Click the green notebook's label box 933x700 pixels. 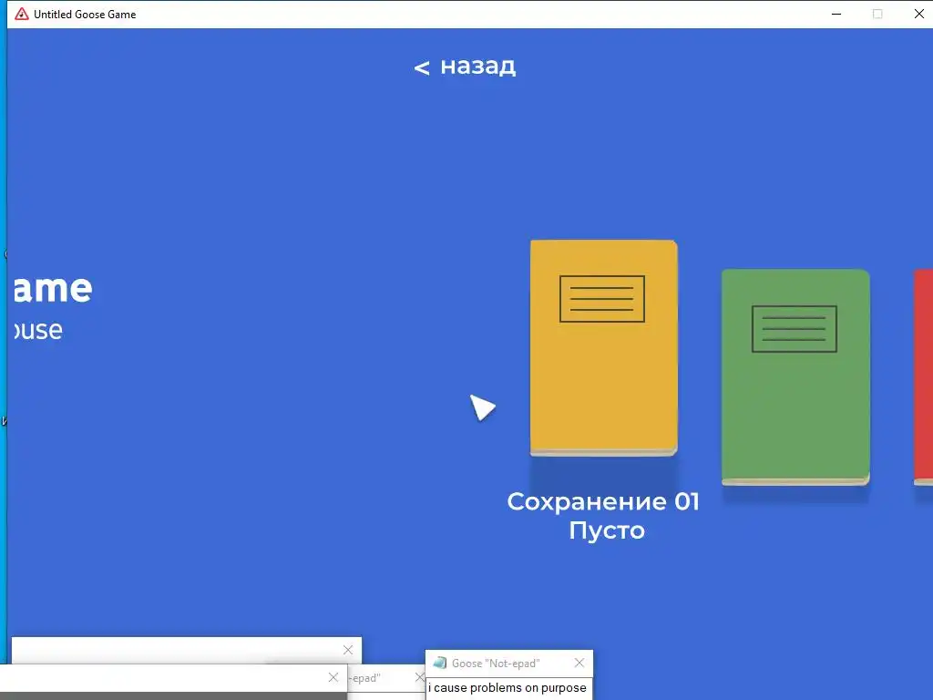click(794, 329)
